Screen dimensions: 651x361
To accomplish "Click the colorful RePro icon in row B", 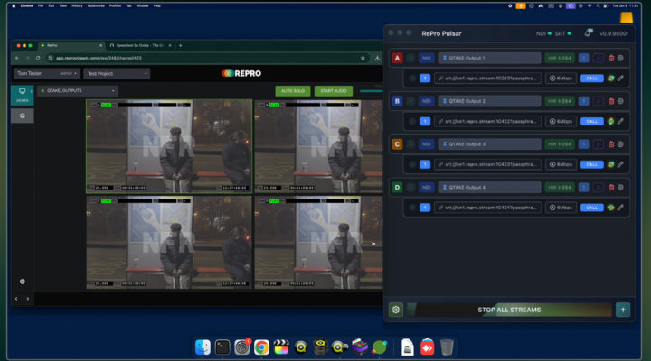I will click(x=610, y=122).
